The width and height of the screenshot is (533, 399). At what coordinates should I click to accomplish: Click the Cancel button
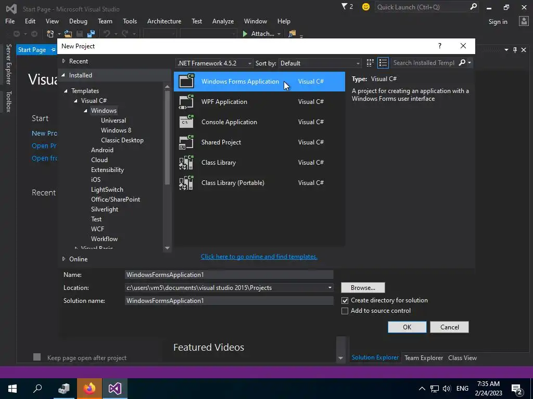pyautogui.click(x=449, y=327)
